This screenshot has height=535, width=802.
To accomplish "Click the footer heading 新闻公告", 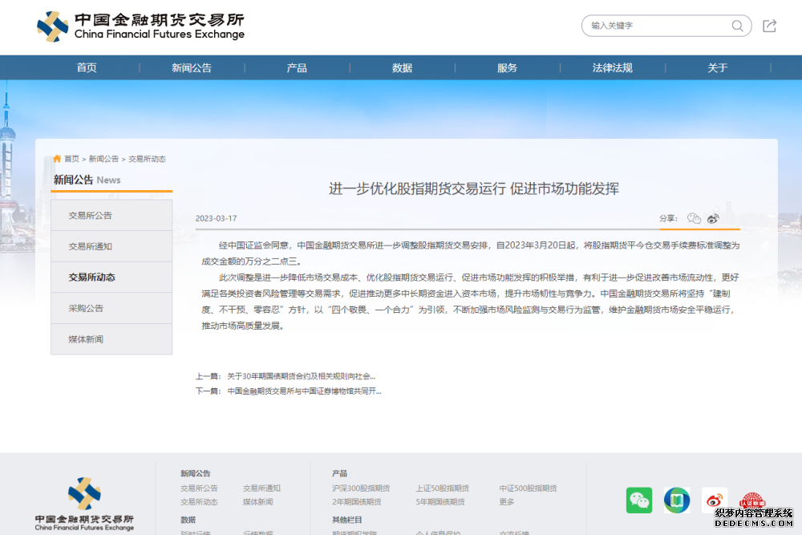I will [196, 473].
